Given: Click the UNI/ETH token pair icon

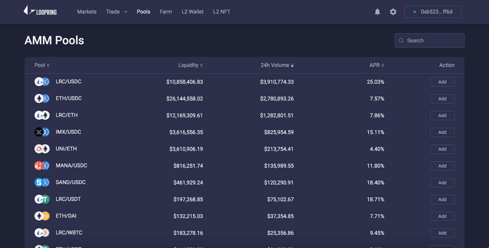Looking at the screenshot, I should [42, 149].
